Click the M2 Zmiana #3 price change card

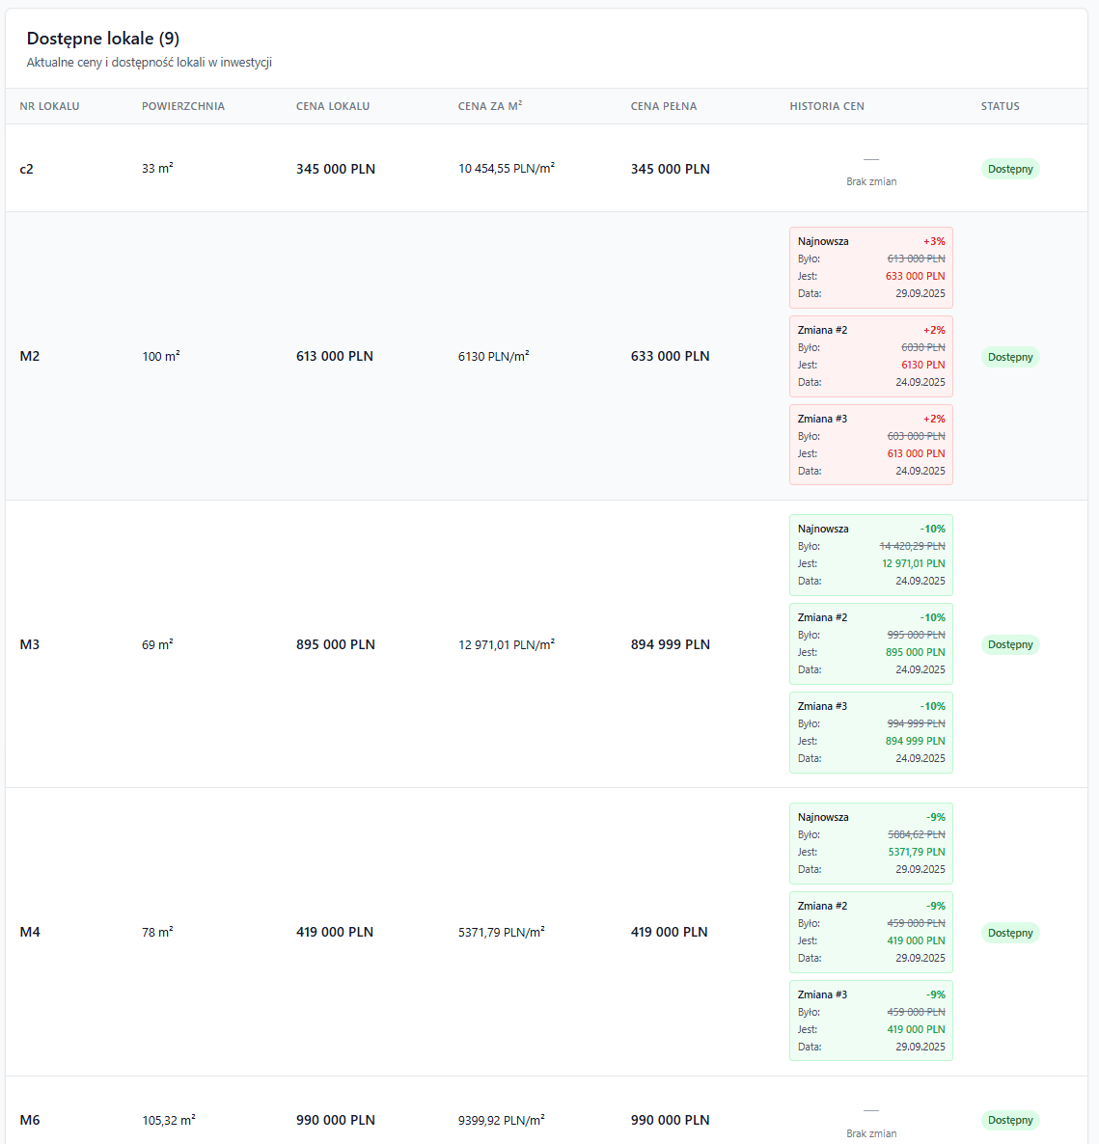coord(870,445)
